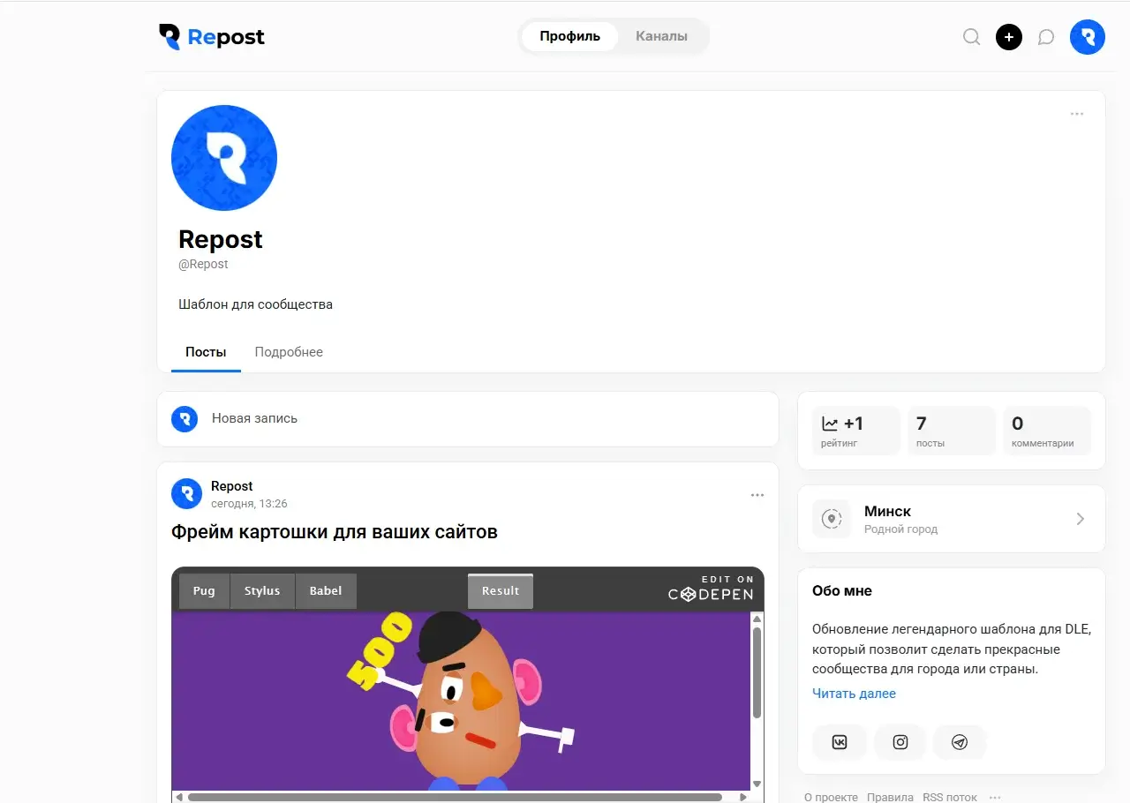Switch to Профиль tab
The width and height of the screenshot is (1130, 803).
click(570, 36)
